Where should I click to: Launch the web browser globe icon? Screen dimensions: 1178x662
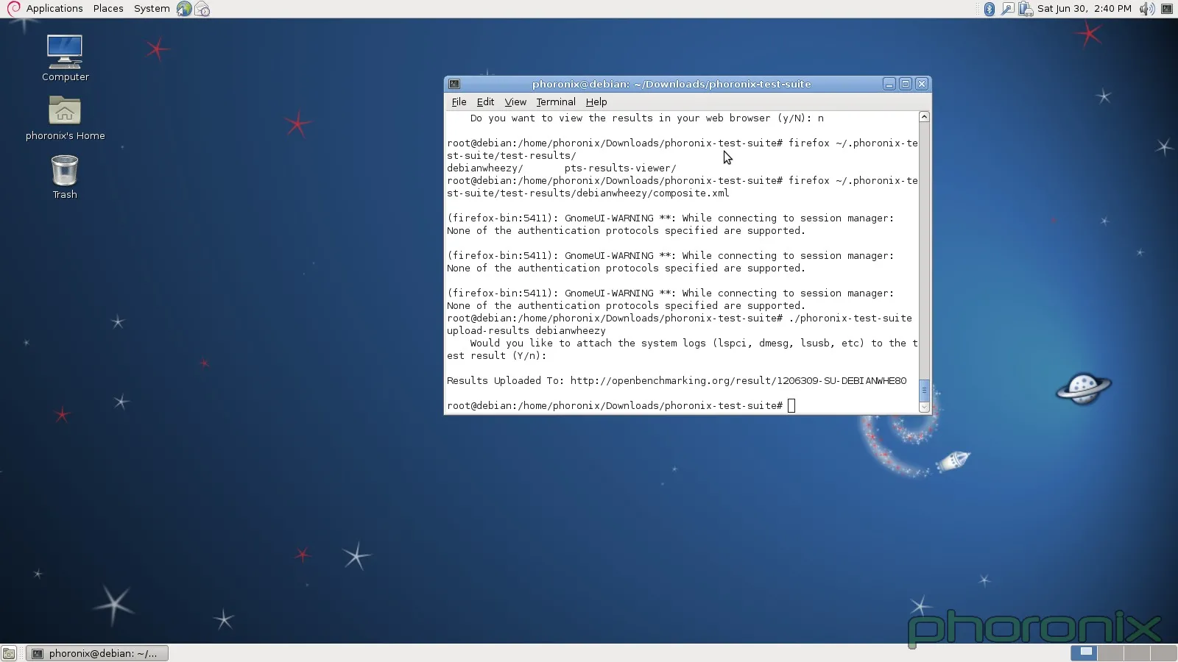[184, 9]
